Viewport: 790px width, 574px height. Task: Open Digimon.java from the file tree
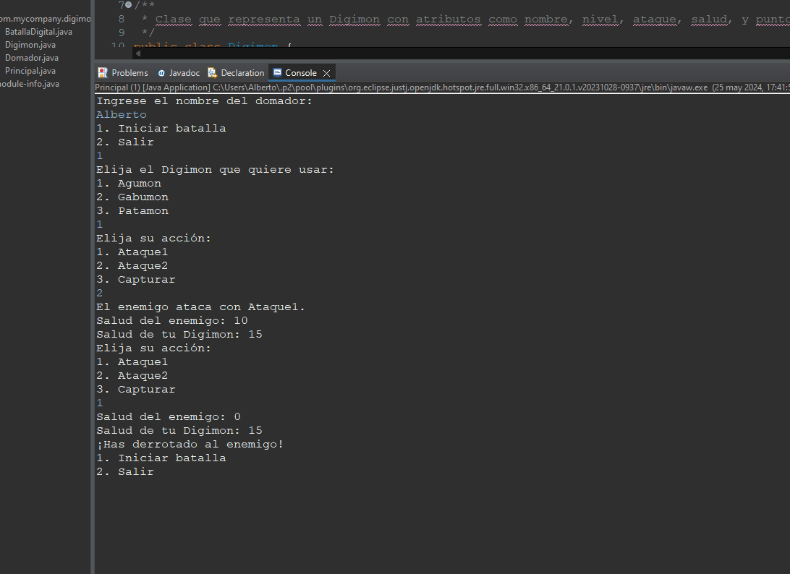point(30,45)
